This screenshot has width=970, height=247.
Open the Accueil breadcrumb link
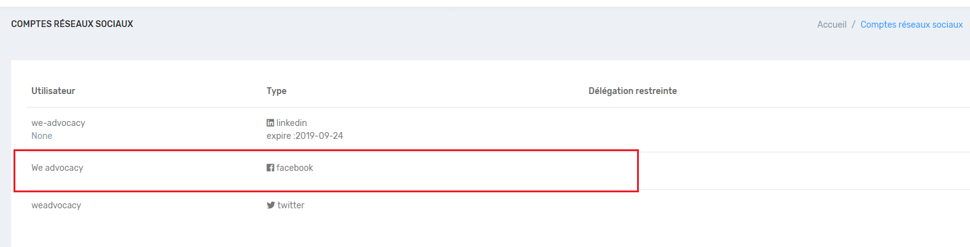pyautogui.click(x=832, y=25)
